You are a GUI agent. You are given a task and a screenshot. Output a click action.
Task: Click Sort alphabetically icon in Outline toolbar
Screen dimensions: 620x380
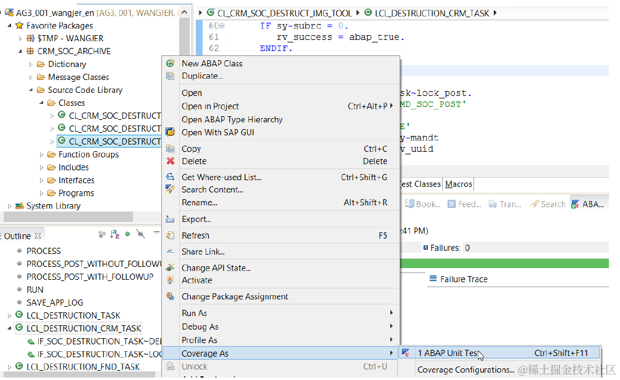tap(115, 234)
